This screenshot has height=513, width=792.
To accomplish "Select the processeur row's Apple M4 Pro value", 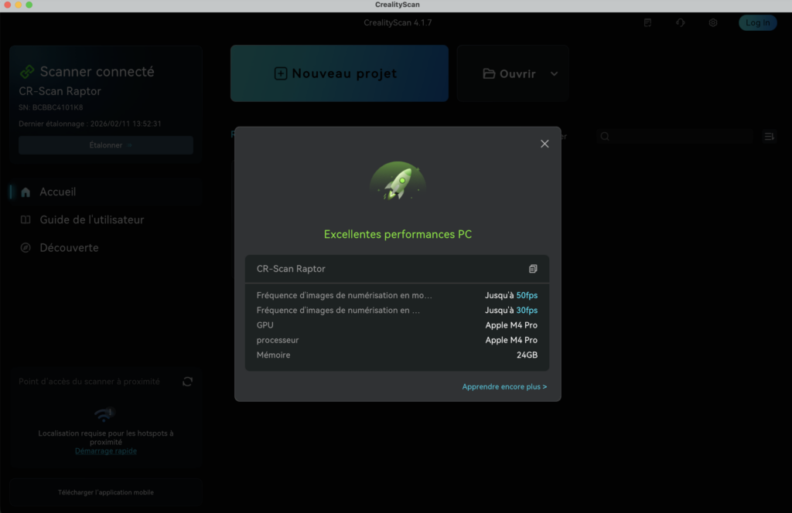I will tap(511, 340).
